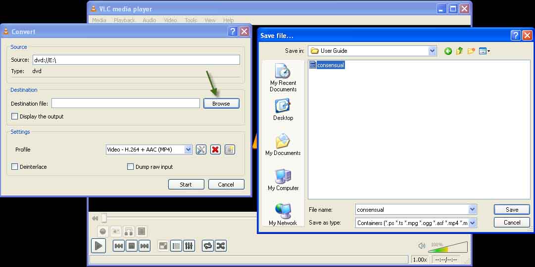Click frame by frame icon in VLC
535x267 pixels.
coord(142,231)
